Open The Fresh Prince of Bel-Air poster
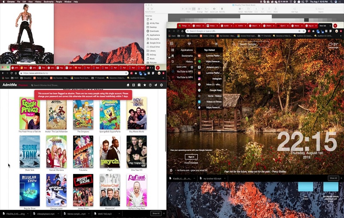The image size is (344, 218). (x=30, y=113)
